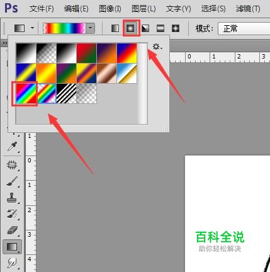Click the gradient picker resize grip

click(x=165, y=128)
